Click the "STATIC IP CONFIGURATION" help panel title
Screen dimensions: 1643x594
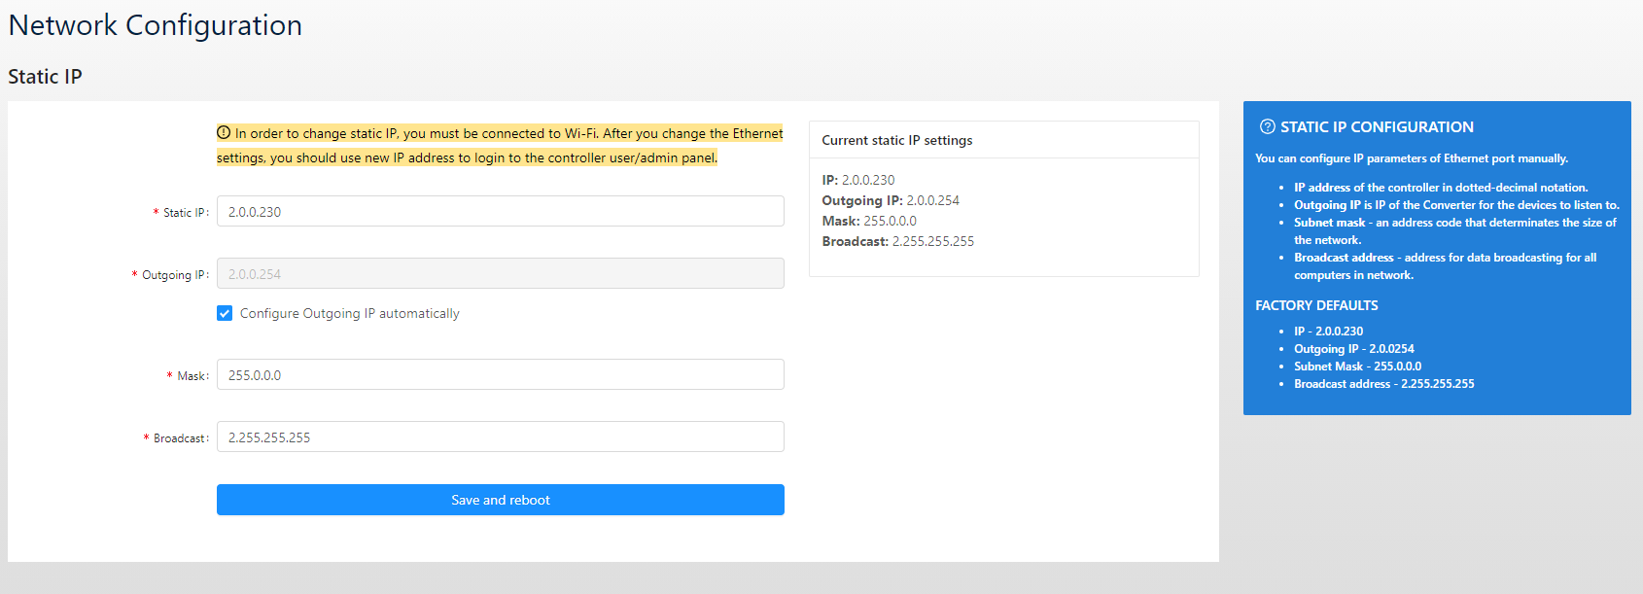coord(1376,126)
